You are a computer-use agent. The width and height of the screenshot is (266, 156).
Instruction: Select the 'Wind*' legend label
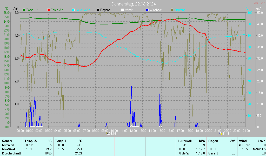point(129,10)
